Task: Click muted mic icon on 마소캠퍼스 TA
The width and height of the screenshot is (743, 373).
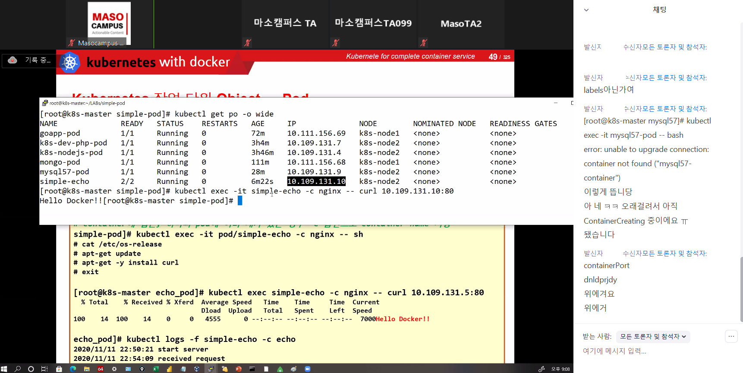Action: (x=247, y=43)
